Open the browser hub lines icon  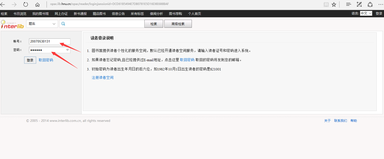[x=348, y=5]
